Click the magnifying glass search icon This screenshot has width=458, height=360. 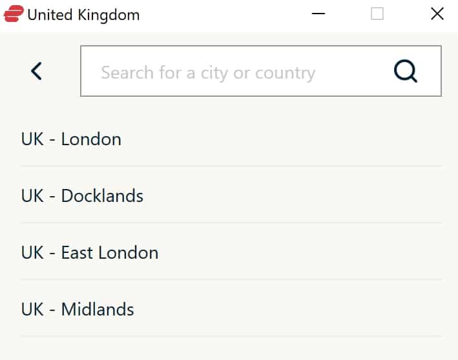pos(406,71)
